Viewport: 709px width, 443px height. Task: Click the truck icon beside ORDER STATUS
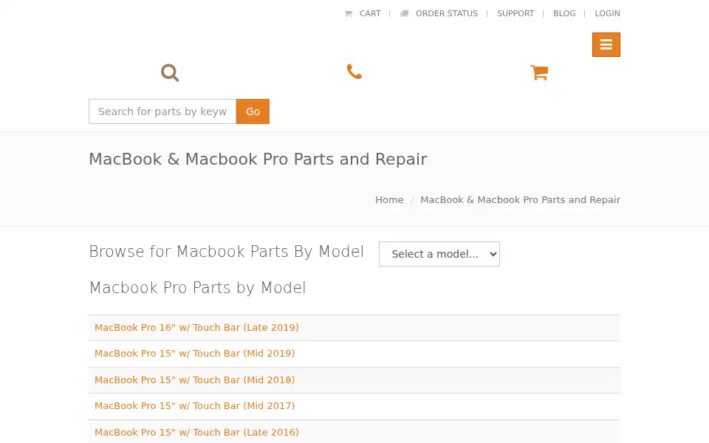tap(404, 13)
